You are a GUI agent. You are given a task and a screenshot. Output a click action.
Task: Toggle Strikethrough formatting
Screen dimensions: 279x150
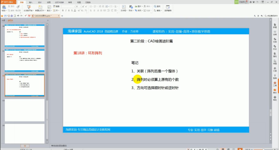pyautogui.click(x=72, y=11)
